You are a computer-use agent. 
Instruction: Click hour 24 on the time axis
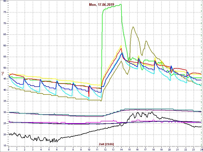pyautogui.click(x=201, y=149)
